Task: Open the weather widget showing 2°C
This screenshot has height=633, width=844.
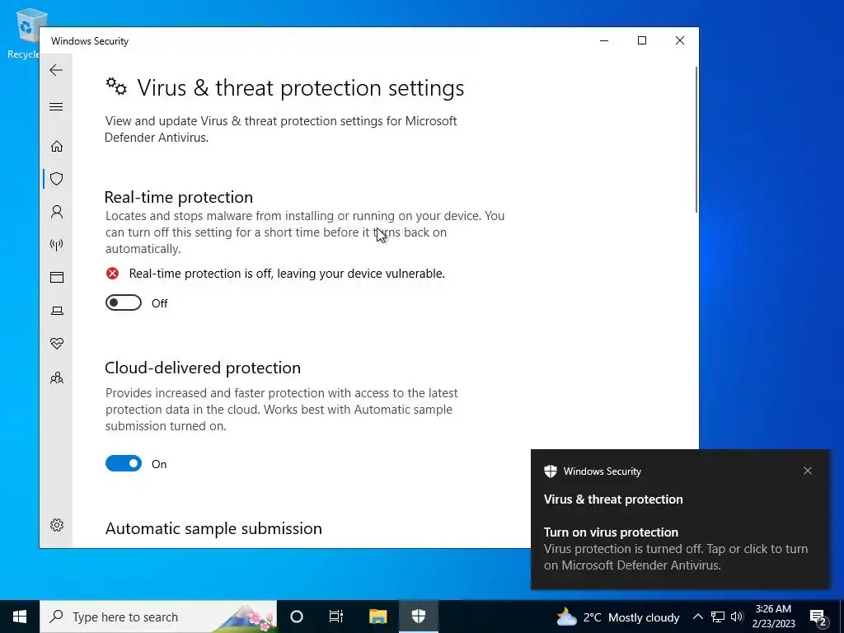Action: [618, 617]
